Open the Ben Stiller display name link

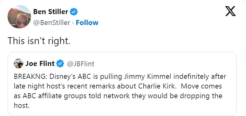click(x=51, y=12)
